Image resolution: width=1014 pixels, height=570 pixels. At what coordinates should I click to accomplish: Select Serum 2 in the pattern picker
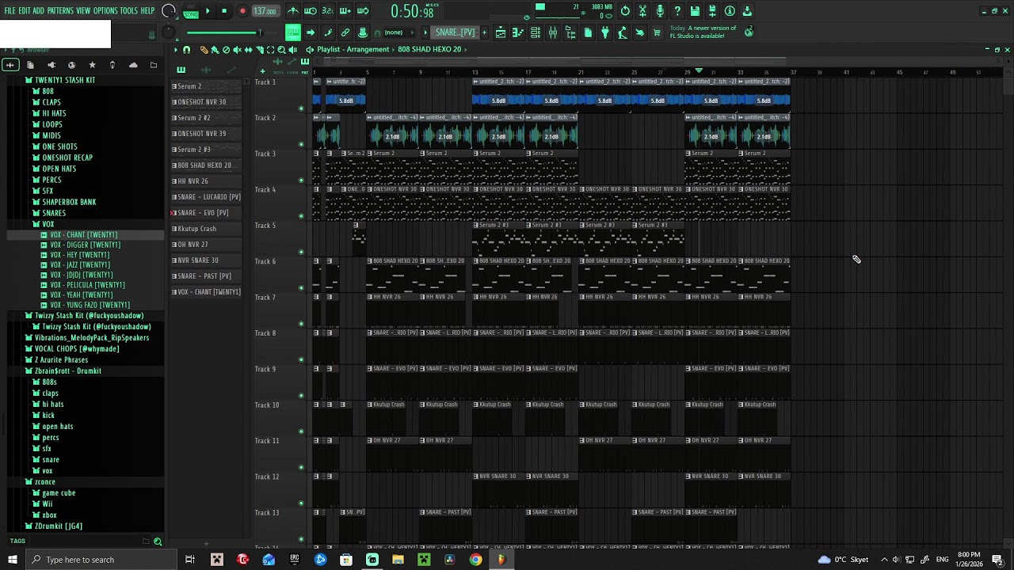click(x=206, y=86)
